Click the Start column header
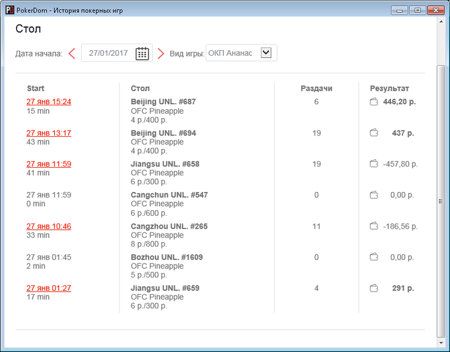 click(x=35, y=88)
